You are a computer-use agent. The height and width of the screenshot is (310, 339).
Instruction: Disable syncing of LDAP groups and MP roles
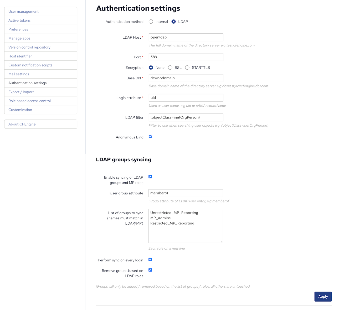pos(150,177)
